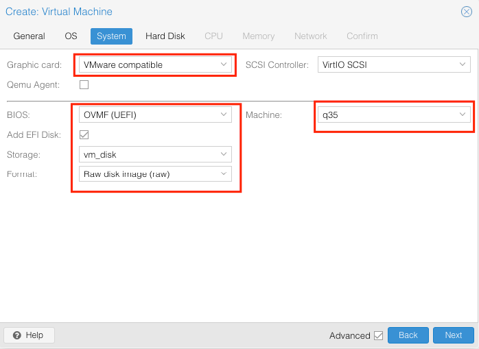Uncheck the Add EFI Disk checkbox

tap(84, 134)
